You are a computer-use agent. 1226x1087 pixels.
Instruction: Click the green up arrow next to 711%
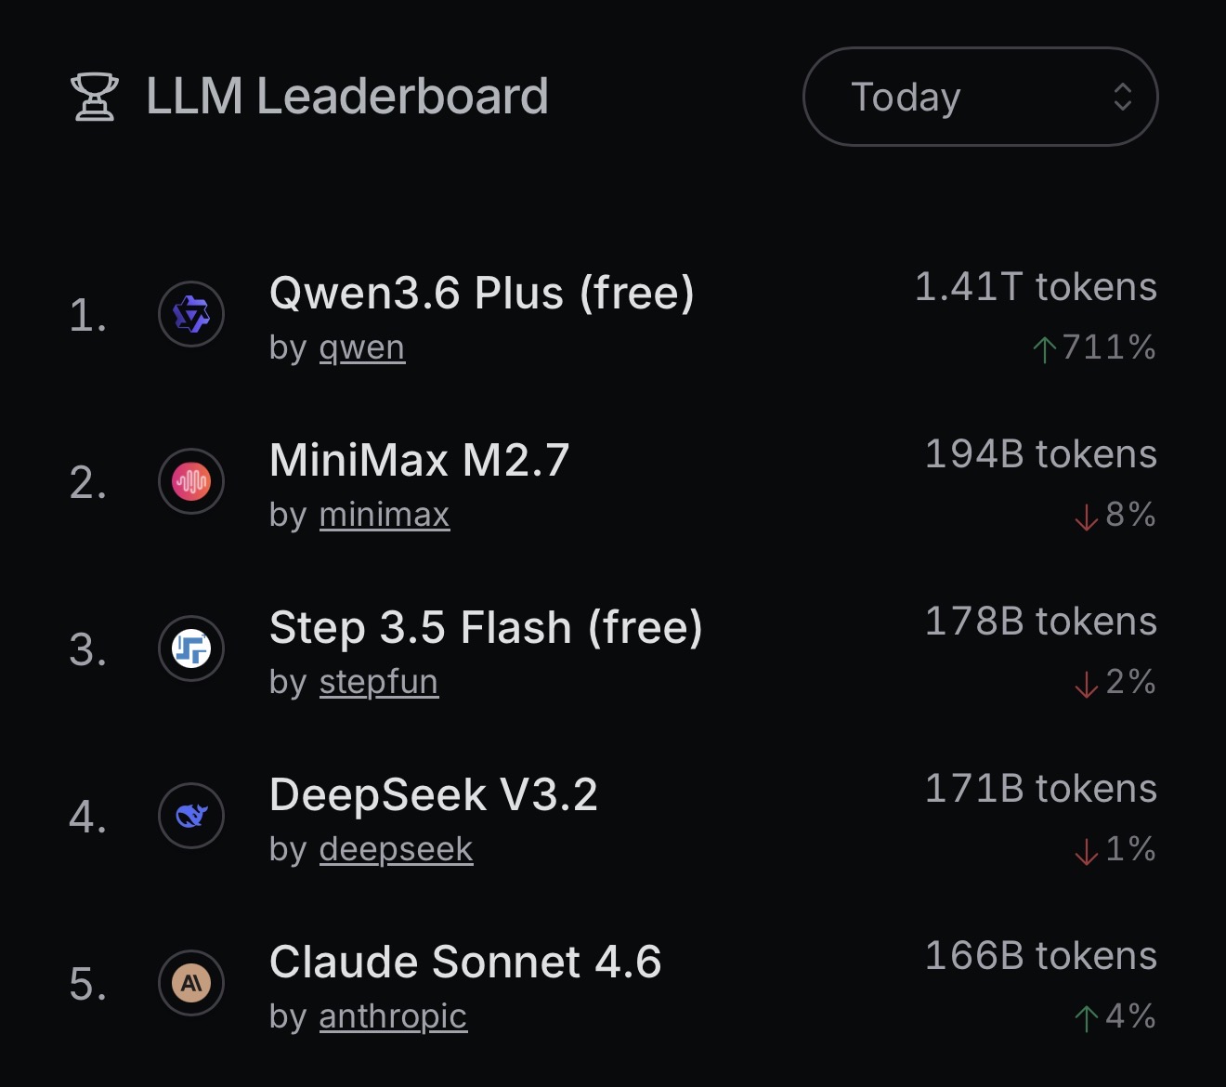(1045, 349)
